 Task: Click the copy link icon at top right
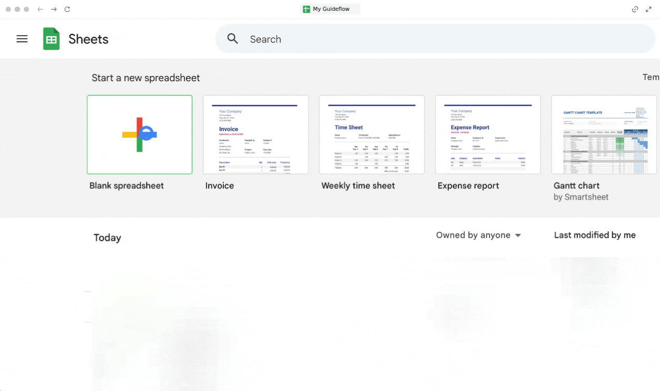(635, 9)
